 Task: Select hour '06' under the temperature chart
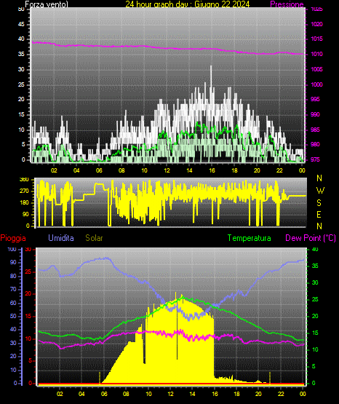point(104,394)
